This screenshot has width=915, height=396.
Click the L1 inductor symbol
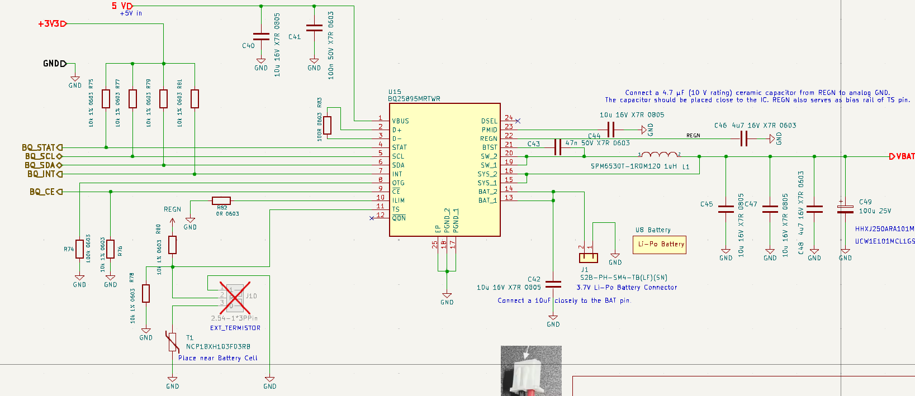(660, 155)
